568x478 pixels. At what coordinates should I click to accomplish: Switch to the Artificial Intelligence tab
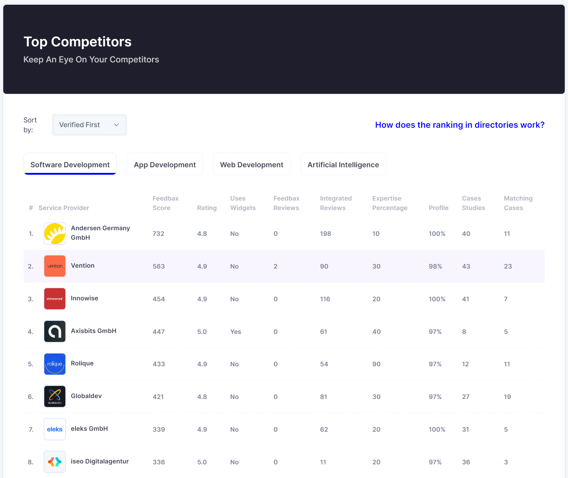tap(343, 164)
